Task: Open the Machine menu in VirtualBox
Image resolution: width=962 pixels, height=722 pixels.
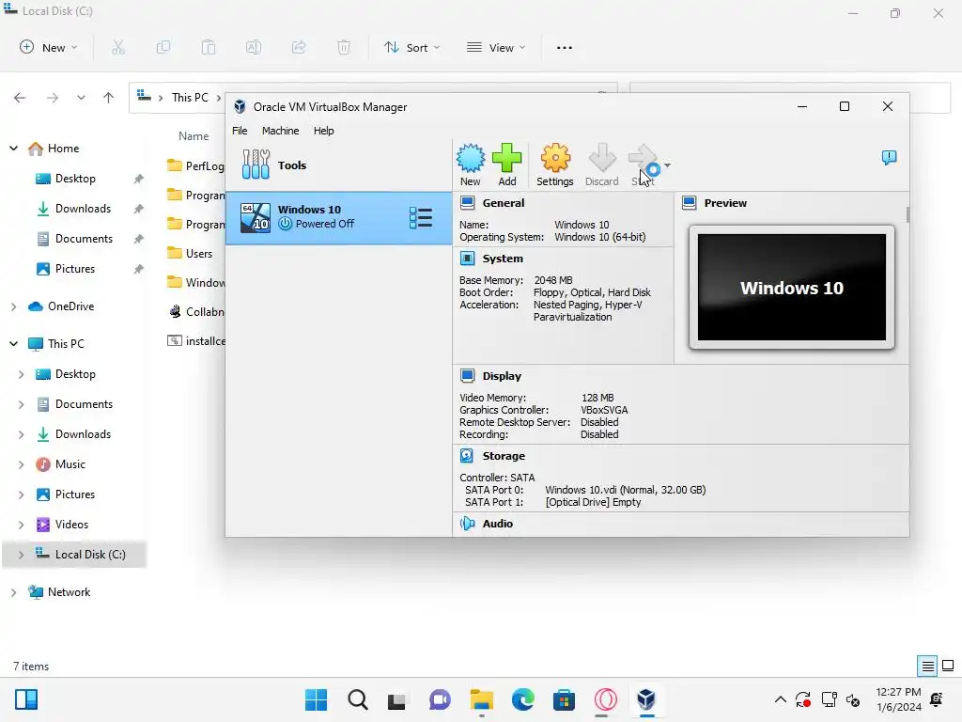Action: [x=280, y=131]
